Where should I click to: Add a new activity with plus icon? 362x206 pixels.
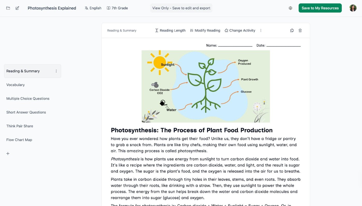point(8,153)
